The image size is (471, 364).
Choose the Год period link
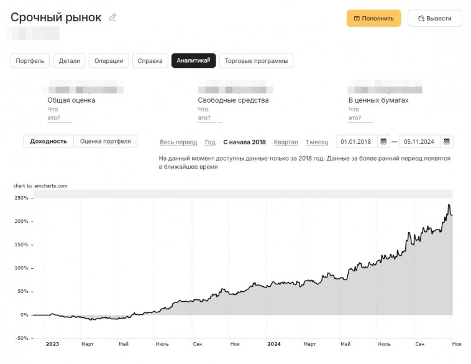[210, 142]
